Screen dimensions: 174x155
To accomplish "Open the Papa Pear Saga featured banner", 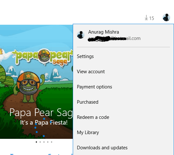I will [36, 82].
